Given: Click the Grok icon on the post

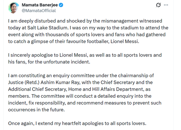Looking at the screenshot, I should click(x=158, y=5).
